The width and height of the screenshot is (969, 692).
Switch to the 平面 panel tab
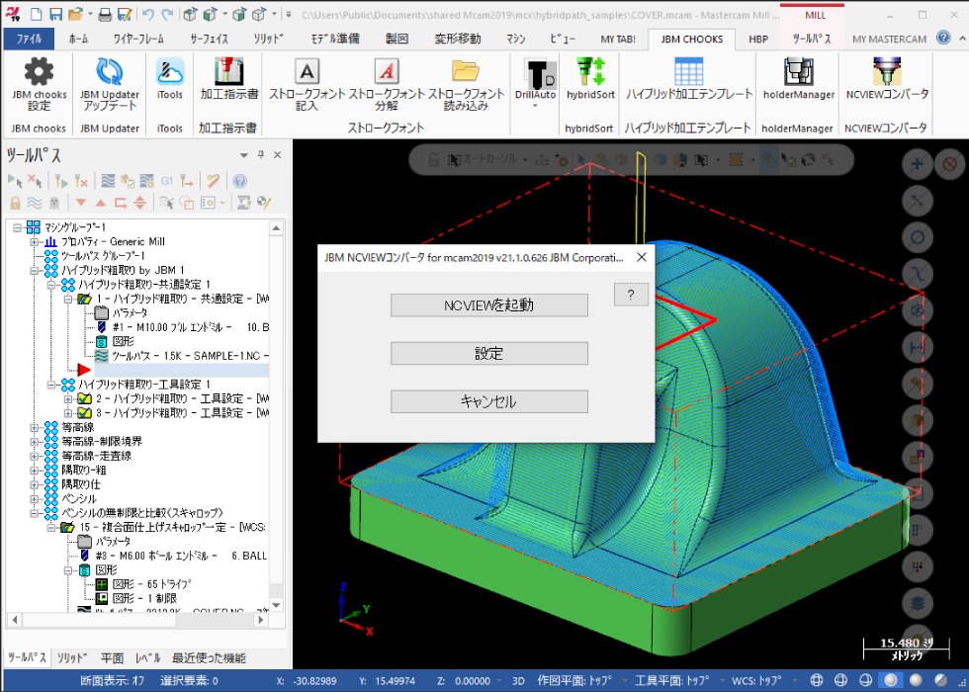pos(113,658)
